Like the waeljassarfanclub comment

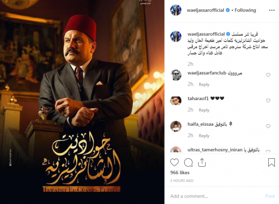(268, 75)
